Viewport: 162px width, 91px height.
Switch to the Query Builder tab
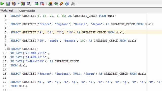[27, 11]
